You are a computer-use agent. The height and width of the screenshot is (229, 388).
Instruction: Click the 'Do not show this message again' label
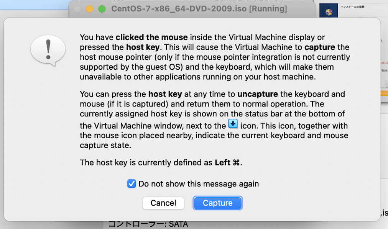[x=199, y=184]
